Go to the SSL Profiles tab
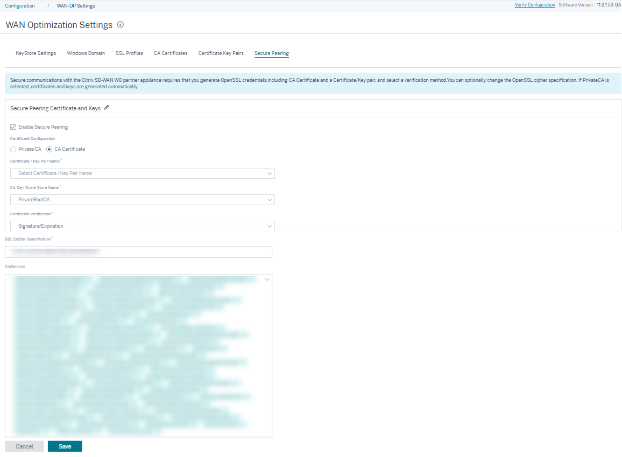This screenshot has width=622, height=457. pyautogui.click(x=129, y=53)
